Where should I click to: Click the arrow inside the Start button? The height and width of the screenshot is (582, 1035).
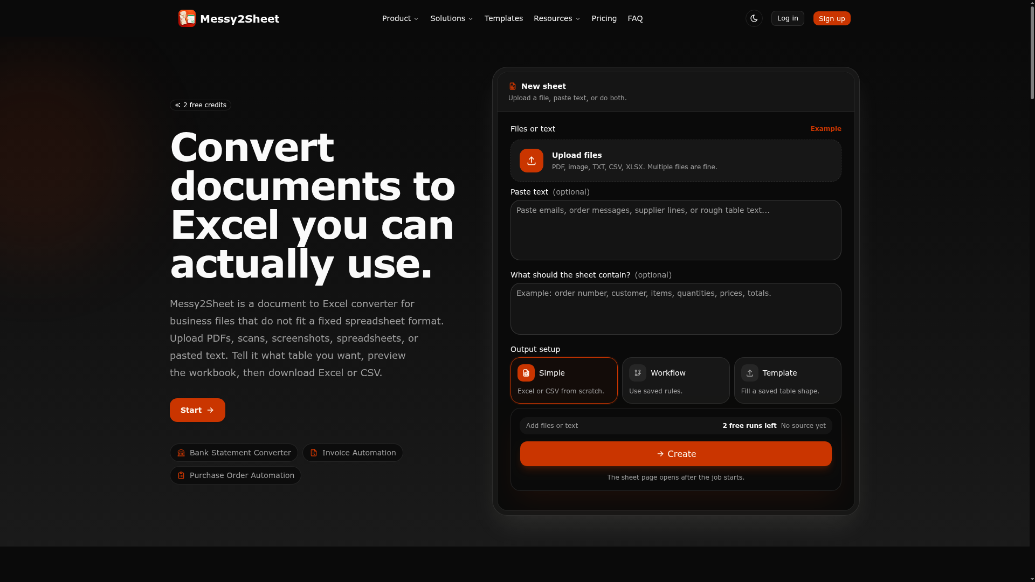click(x=210, y=410)
